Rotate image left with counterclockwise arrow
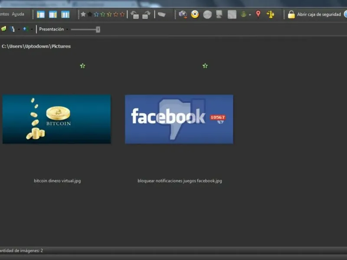The image size is (347, 260). pyautogui.click(x=134, y=15)
